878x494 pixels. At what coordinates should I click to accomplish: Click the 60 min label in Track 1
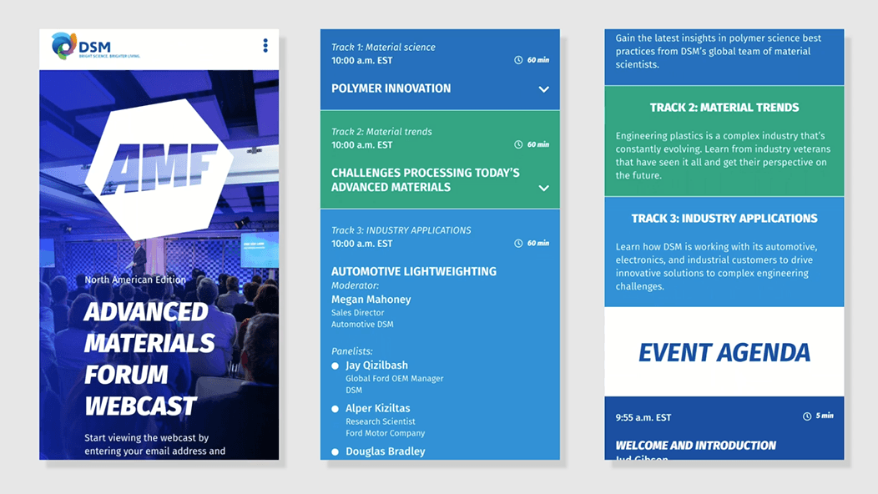537,60
